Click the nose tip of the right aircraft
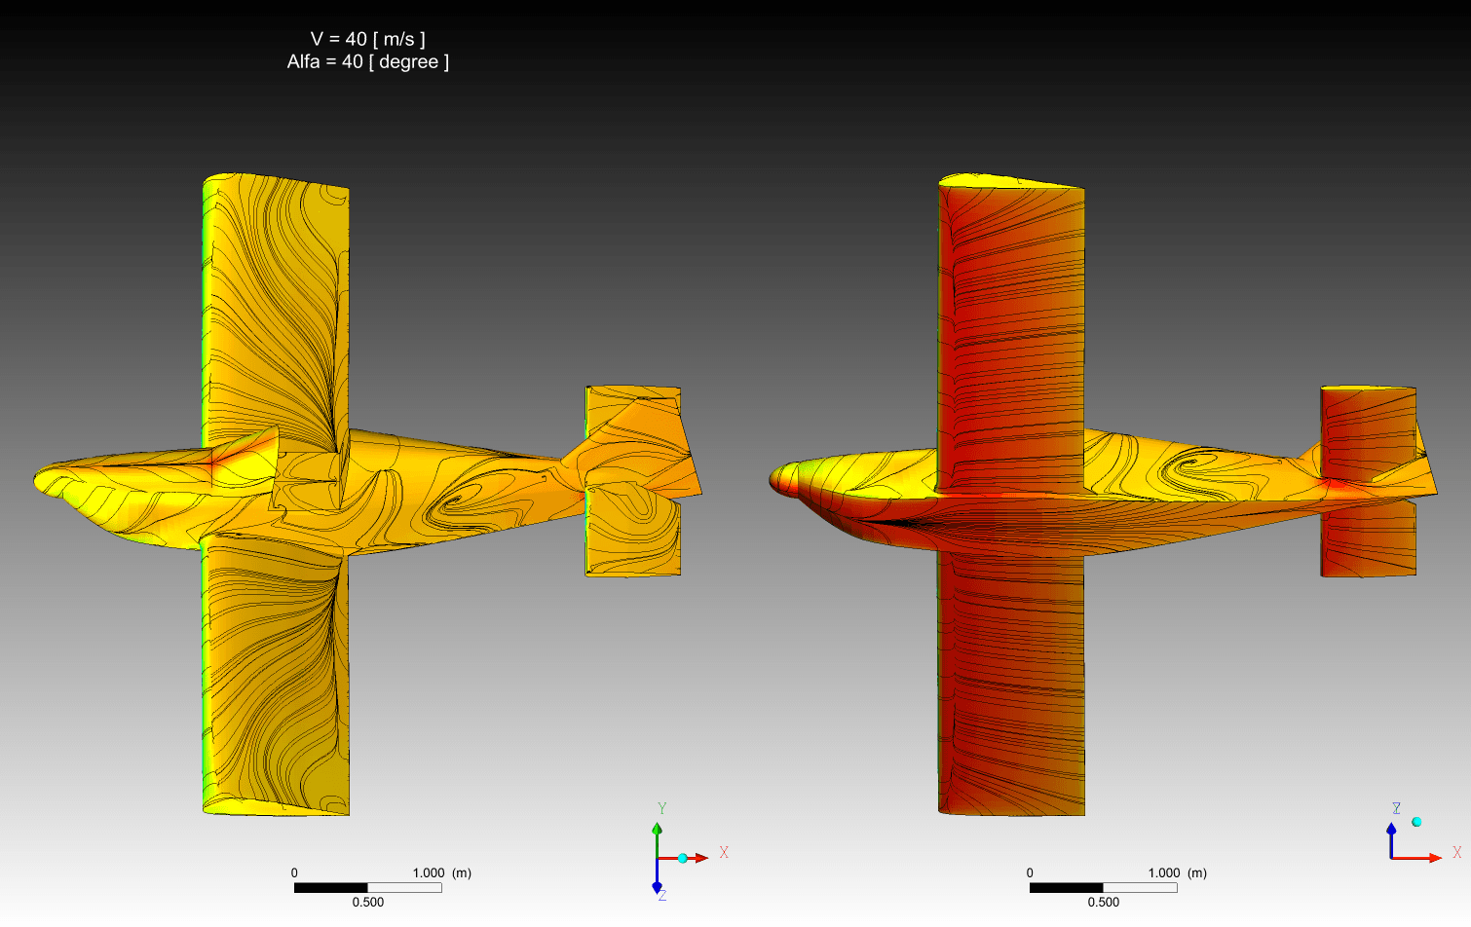1471x927 pixels. coord(775,479)
